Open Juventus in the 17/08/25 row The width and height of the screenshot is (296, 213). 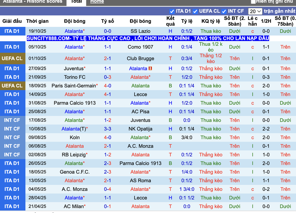140,120
